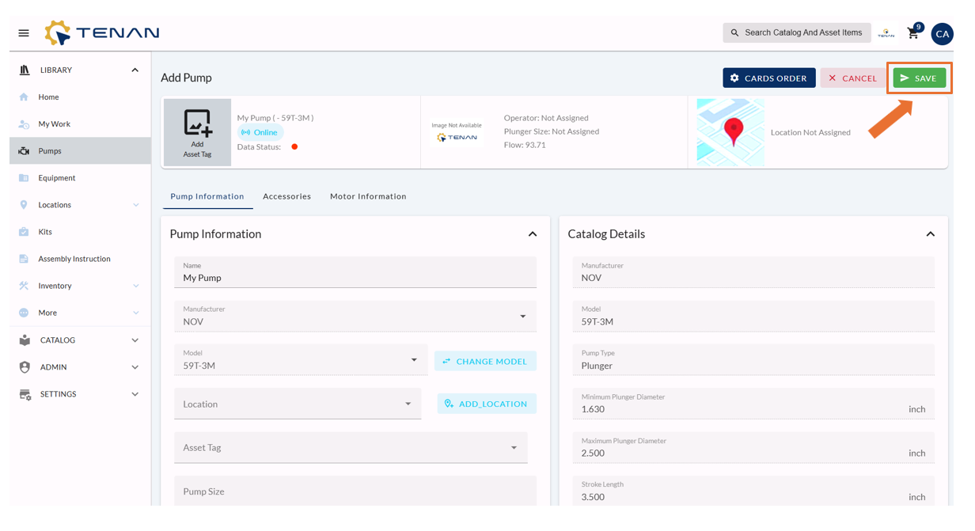Open the shopping cart icon
Screen dimensions: 975x531
[x=913, y=33]
